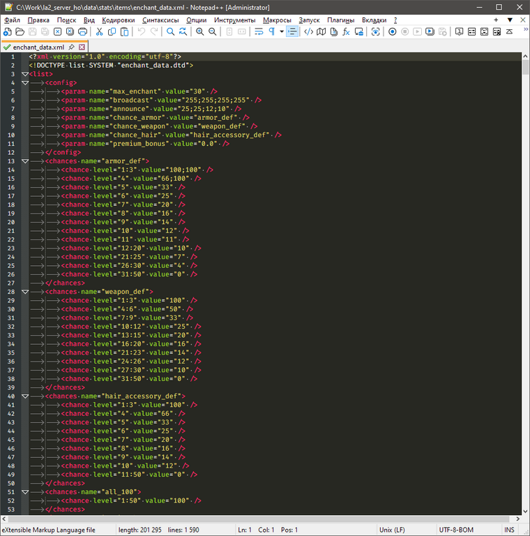Click the Cut scissors icon
The width and height of the screenshot is (530, 536).
(x=100, y=32)
